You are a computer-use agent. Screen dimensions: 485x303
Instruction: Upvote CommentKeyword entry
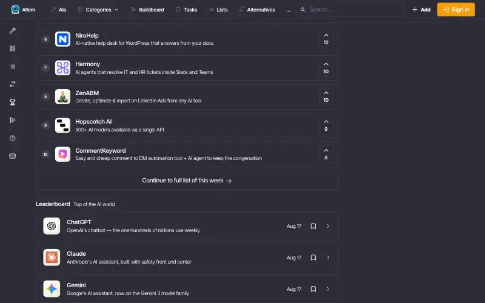326,154
